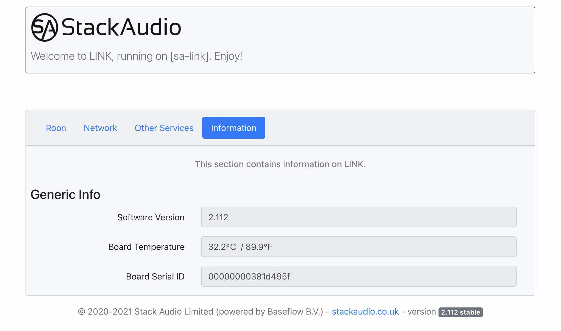Click the Board Temperature value field
The image size is (561, 331).
(x=359, y=247)
